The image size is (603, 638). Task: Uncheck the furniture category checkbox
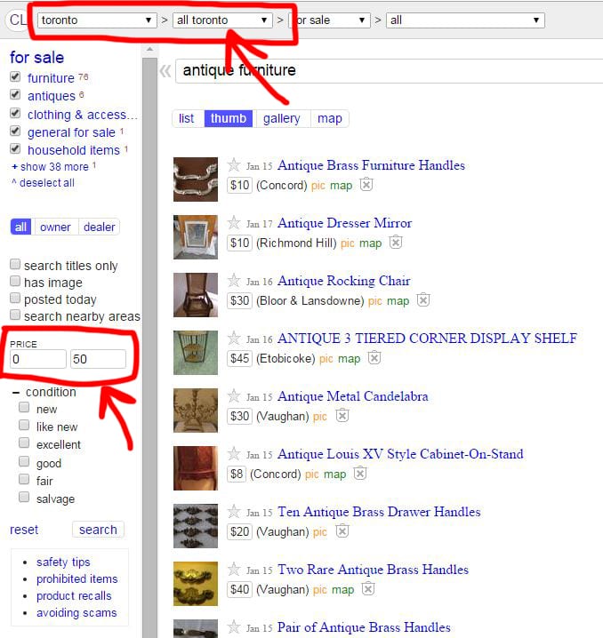coord(15,77)
